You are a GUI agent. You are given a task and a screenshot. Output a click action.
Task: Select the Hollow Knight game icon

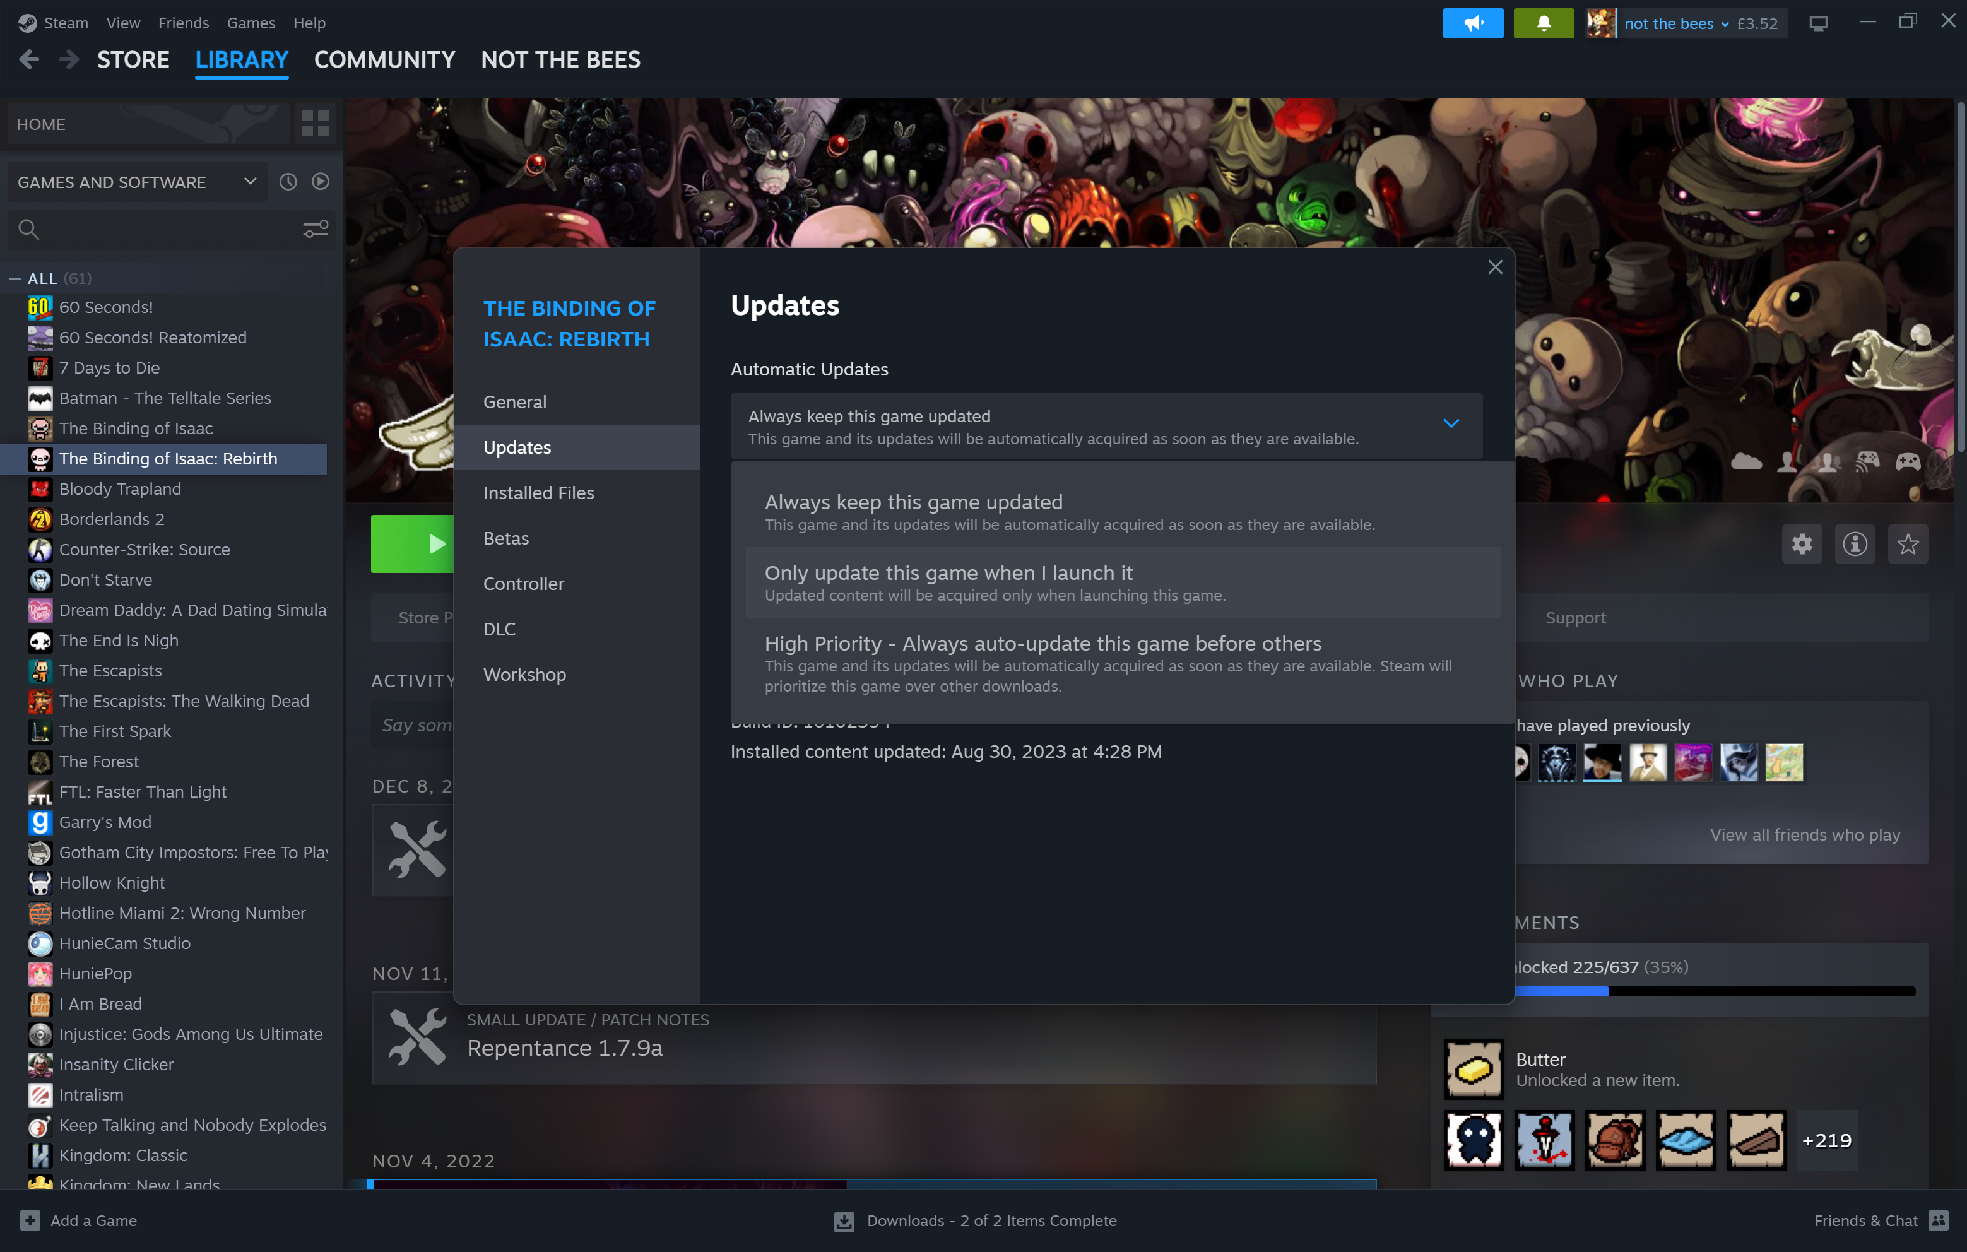pyautogui.click(x=40, y=883)
